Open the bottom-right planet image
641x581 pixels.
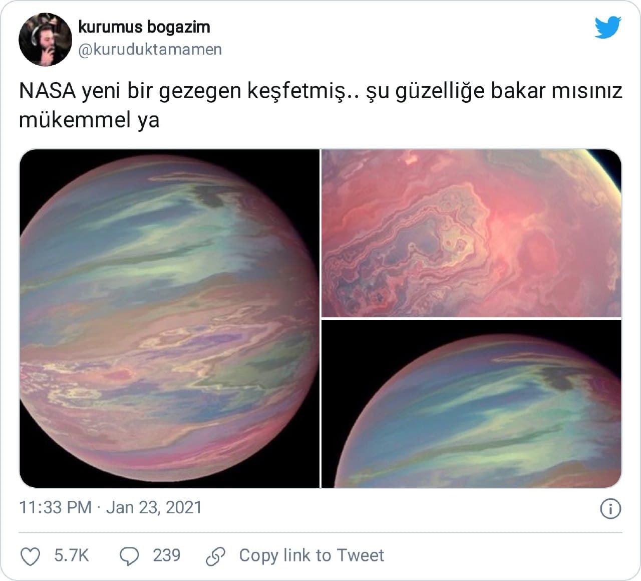tap(471, 404)
